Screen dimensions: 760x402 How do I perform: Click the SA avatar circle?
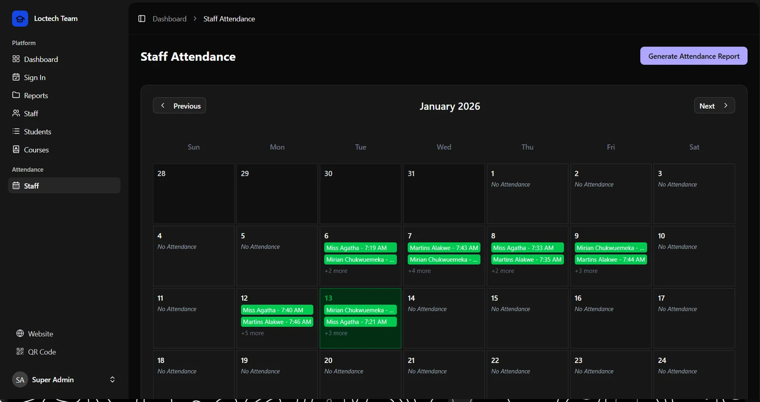point(20,380)
